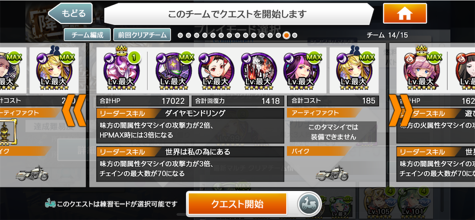Start the quest with クエスト開始
Image resolution: width=475 pixels, height=220 pixels.
pyautogui.click(x=237, y=204)
